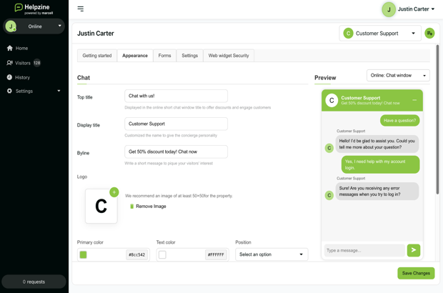Viewport: 443px width, 293px height.
Task: Click the Byline text field
Action: click(176, 152)
